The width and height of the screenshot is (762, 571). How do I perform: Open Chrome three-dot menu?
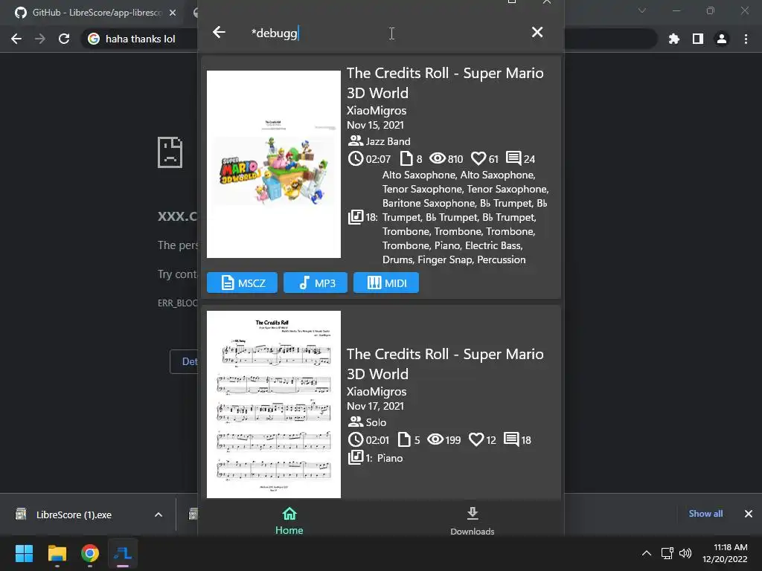click(x=746, y=39)
